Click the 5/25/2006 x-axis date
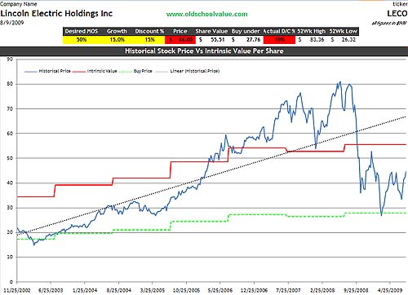The image size is (408, 295). click(x=220, y=290)
